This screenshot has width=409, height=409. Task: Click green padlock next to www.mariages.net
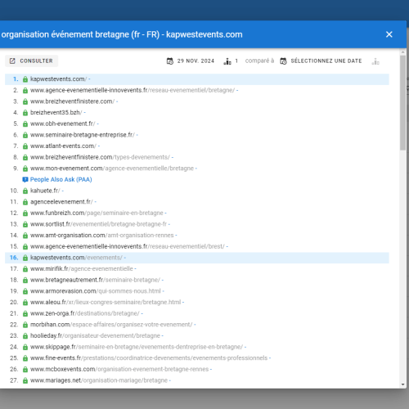tap(25, 380)
